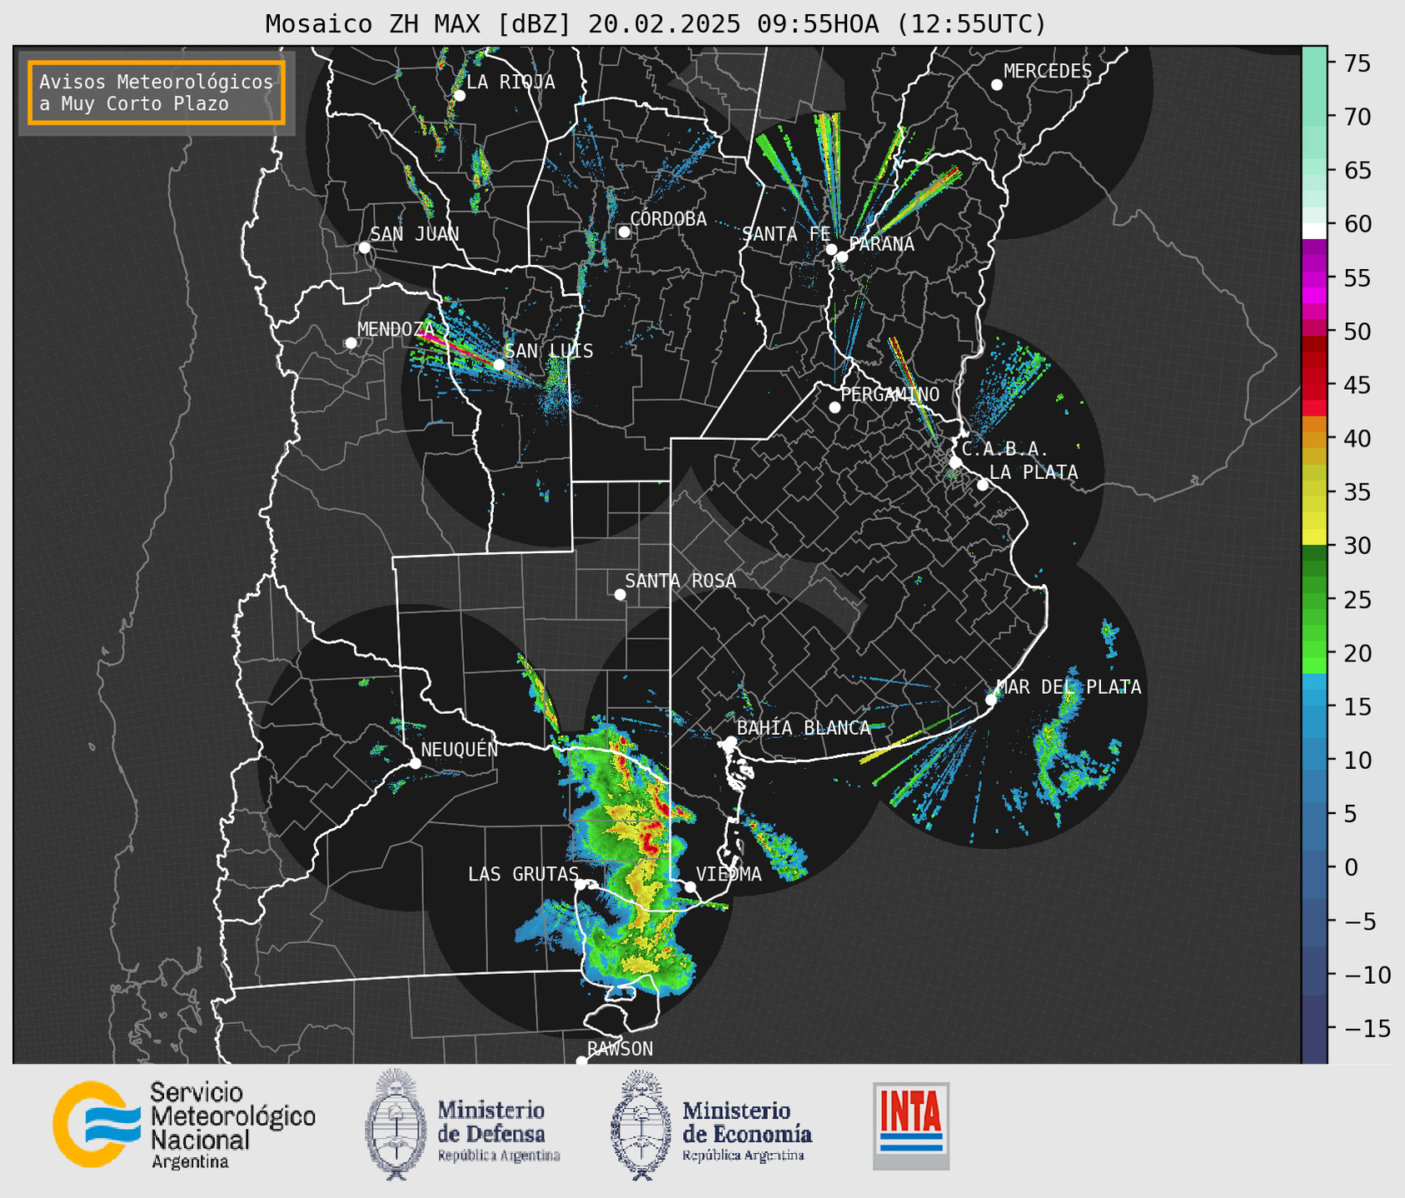Click the CÓRDOBA label text
Viewport: 1405px width, 1198px height.
(668, 219)
